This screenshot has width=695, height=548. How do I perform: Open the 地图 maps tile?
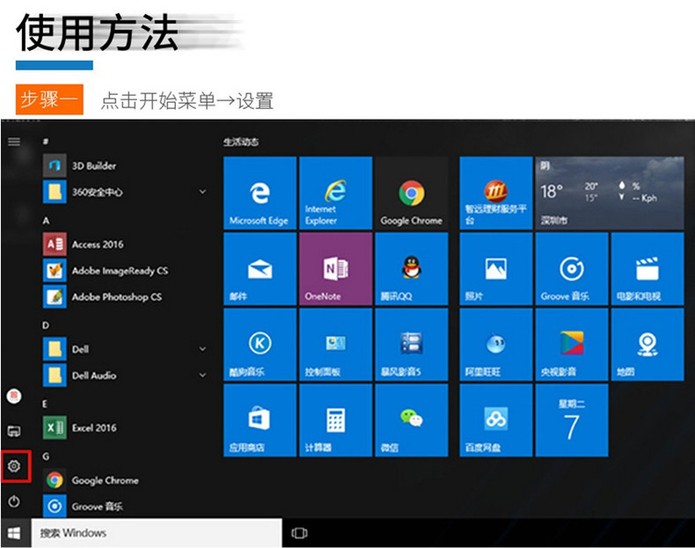point(647,345)
